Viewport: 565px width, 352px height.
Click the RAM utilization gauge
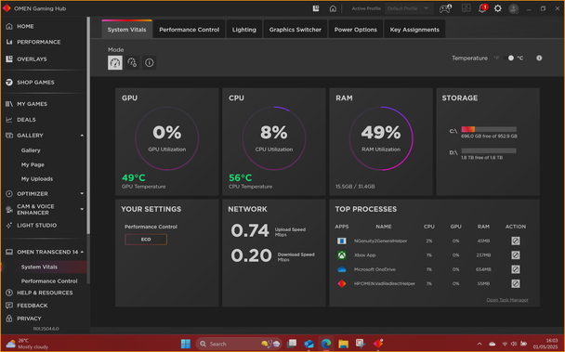(x=381, y=138)
